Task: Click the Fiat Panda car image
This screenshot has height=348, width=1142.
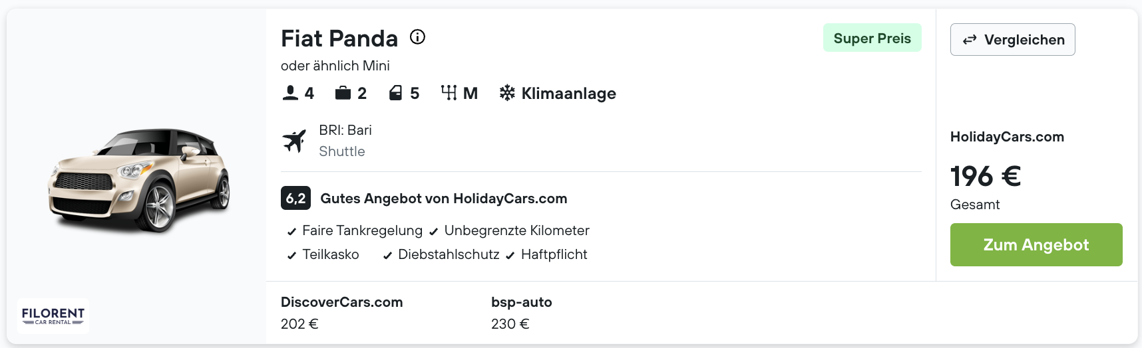Action: pos(139,179)
